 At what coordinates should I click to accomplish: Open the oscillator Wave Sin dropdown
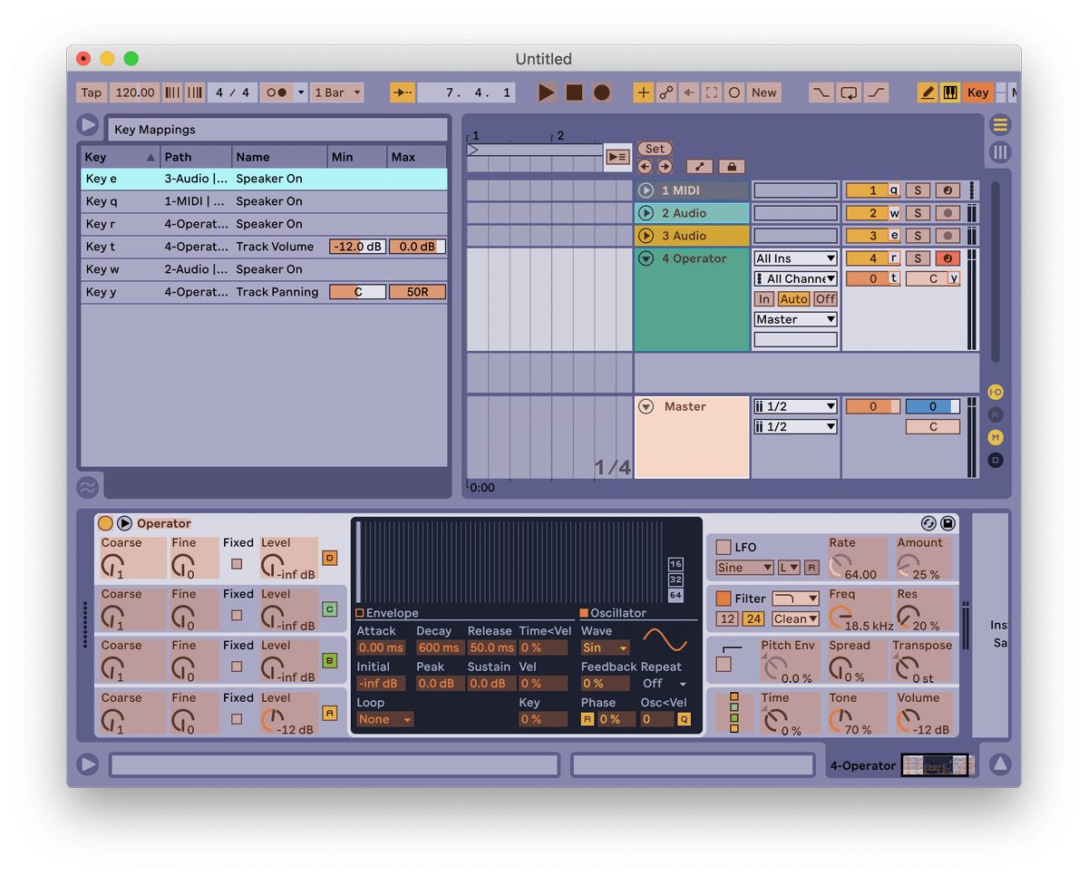pyautogui.click(x=606, y=648)
